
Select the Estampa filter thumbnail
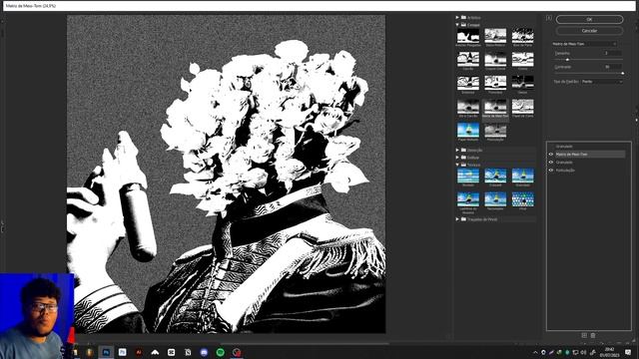pyautogui.click(x=468, y=83)
